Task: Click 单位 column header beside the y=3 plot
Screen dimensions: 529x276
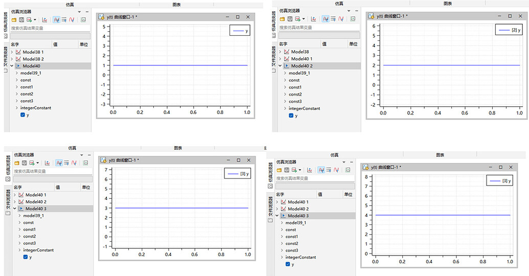Action: click(86, 187)
